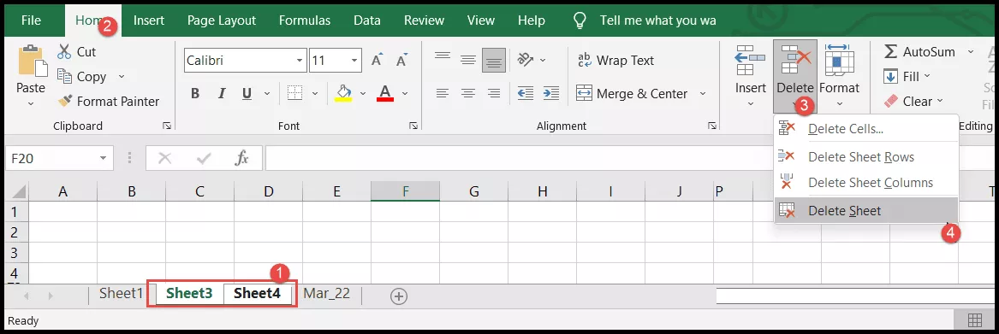Screen dimensions: 999x334
Task: Click the Merge & Center button
Action: 632,93
